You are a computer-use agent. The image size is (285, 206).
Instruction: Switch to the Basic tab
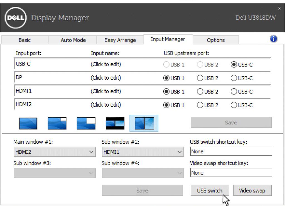pos(25,40)
